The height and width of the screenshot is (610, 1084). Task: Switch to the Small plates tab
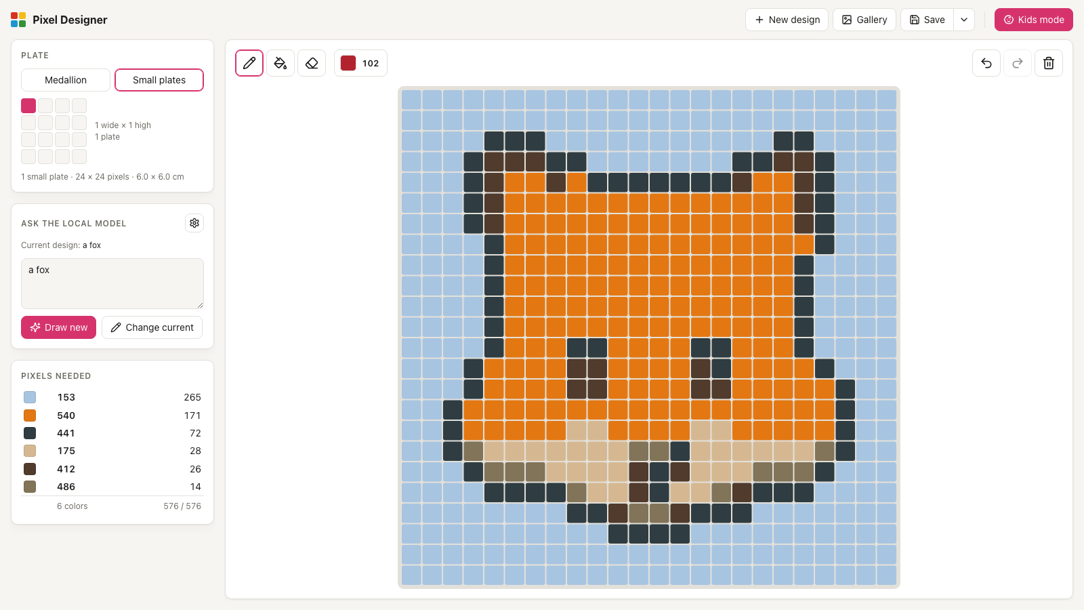[159, 80]
